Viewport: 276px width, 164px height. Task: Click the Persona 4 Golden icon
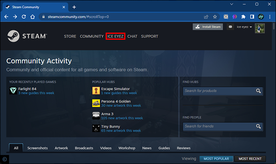click(x=96, y=103)
